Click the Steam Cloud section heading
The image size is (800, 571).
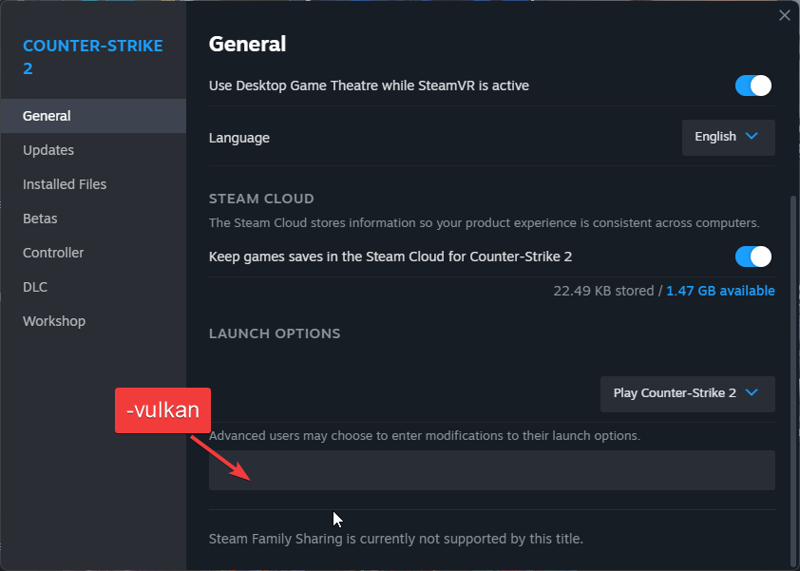(x=261, y=199)
